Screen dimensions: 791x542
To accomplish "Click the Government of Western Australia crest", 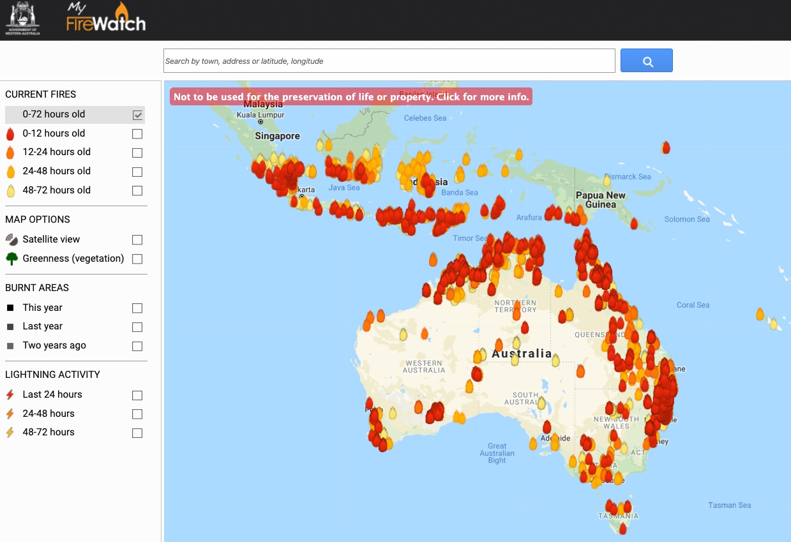I will (22, 19).
